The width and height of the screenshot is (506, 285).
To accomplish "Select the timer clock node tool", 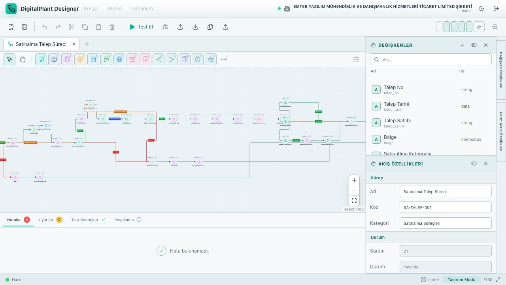I will pos(198,59).
